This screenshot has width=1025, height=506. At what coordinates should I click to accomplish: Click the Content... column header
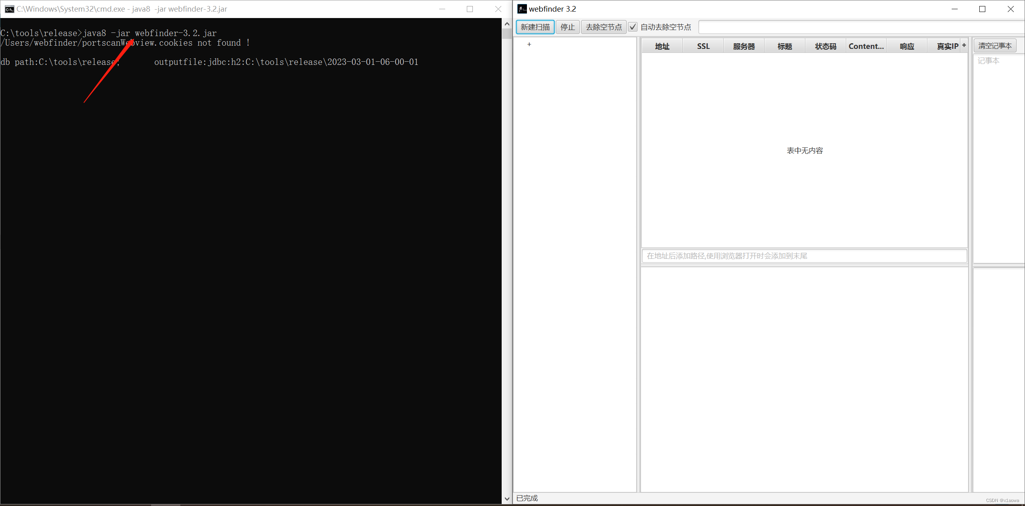pyautogui.click(x=866, y=46)
